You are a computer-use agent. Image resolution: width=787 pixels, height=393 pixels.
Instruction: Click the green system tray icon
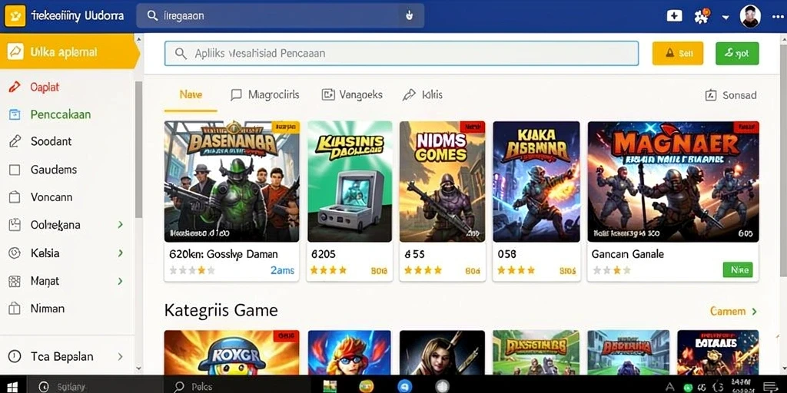click(689, 388)
